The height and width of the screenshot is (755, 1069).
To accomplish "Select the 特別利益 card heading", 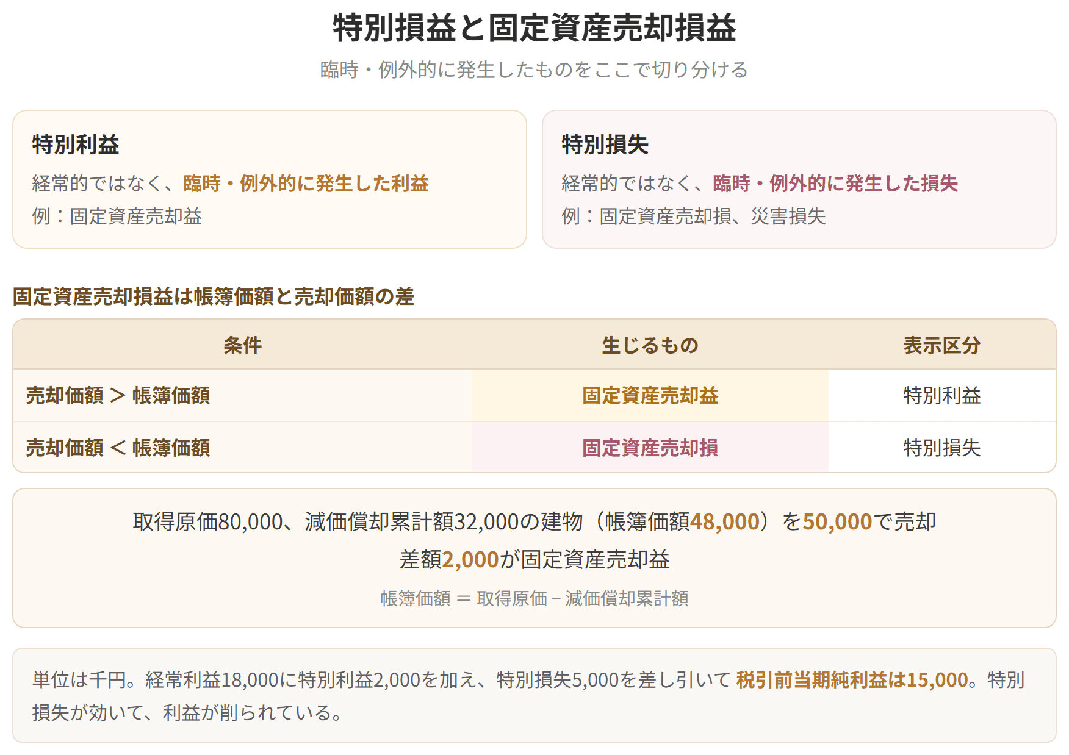I will (x=76, y=145).
